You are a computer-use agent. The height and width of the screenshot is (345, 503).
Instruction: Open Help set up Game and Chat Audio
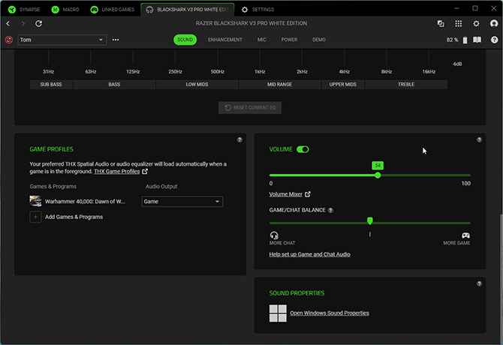tap(309, 254)
